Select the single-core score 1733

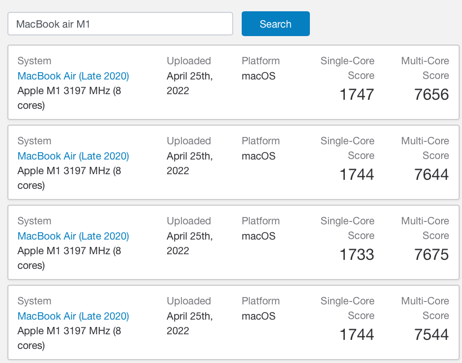coord(357,254)
